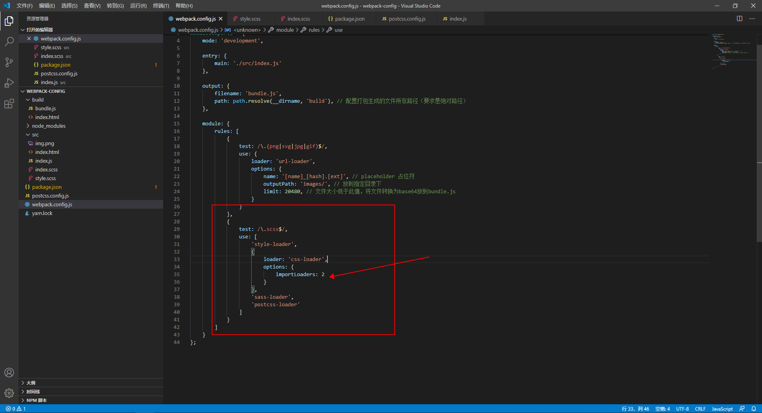Collapse the WEBPACK-CONFIG folder section

point(91,91)
